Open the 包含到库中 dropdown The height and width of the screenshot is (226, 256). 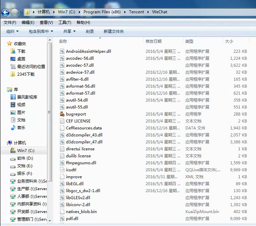[41, 31]
